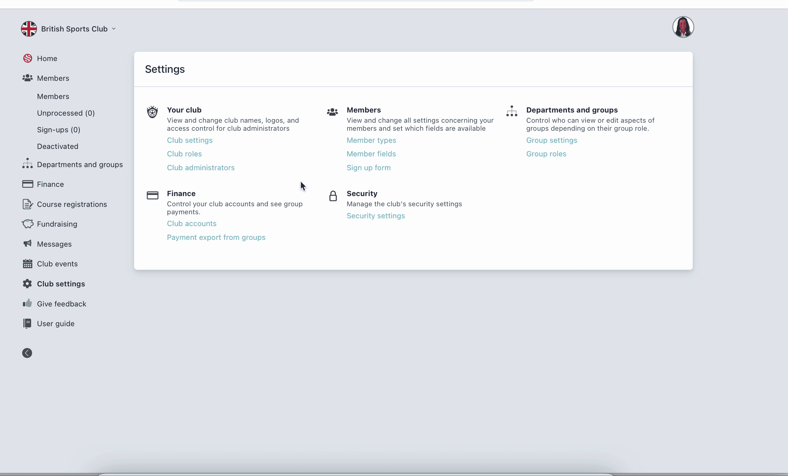Select the Home icon in the sidebar
788x476 pixels.
coord(27,58)
